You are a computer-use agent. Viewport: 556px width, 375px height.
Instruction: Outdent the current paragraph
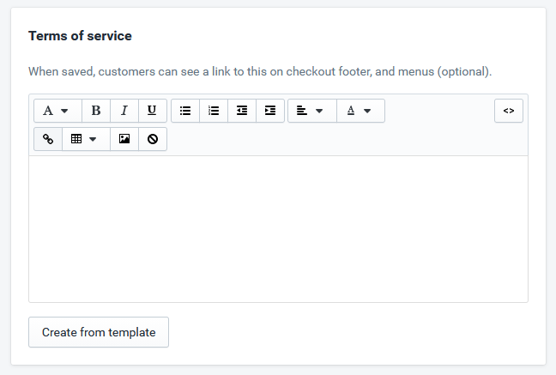[242, 111]
